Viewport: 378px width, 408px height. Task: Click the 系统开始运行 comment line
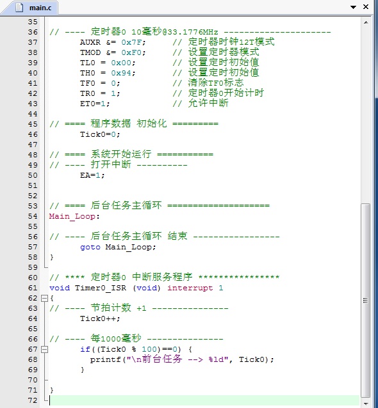tap(131, 155)
